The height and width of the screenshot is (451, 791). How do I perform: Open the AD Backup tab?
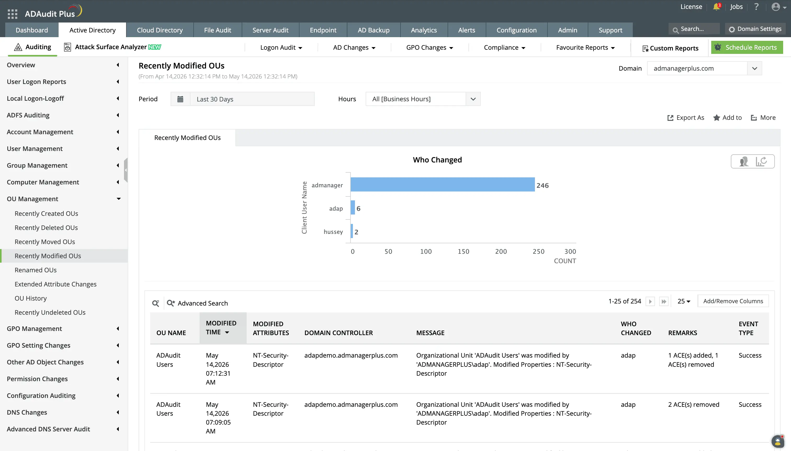coord(374,30)
